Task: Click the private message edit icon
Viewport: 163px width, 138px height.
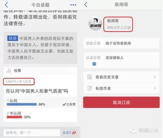Action: (90, 88)
